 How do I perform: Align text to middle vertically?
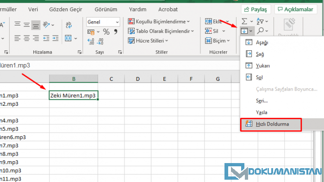[x=27, y=25]
